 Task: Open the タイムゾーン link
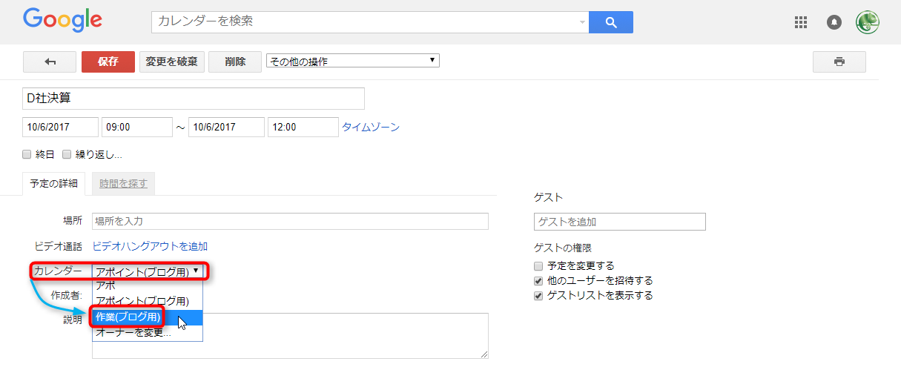371,127
